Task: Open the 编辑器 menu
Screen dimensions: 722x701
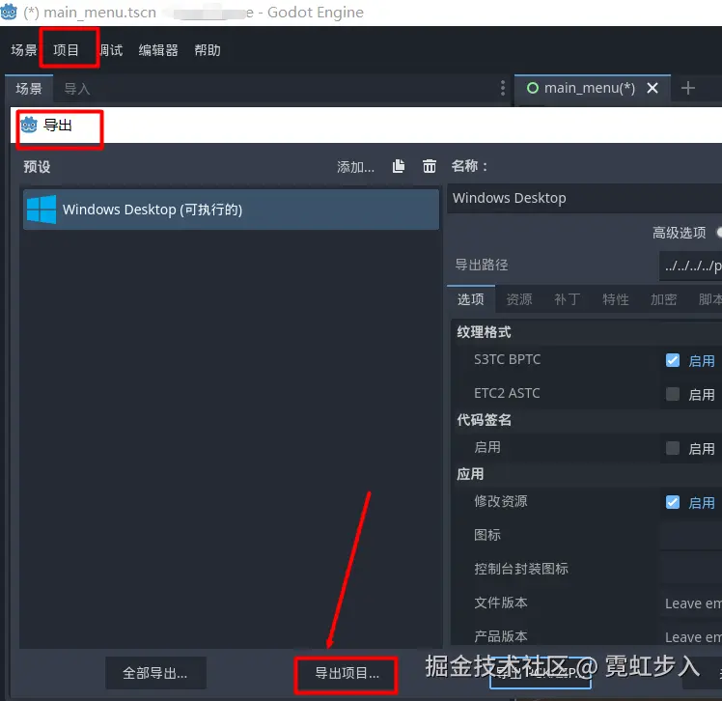Action: pos(158,50)
